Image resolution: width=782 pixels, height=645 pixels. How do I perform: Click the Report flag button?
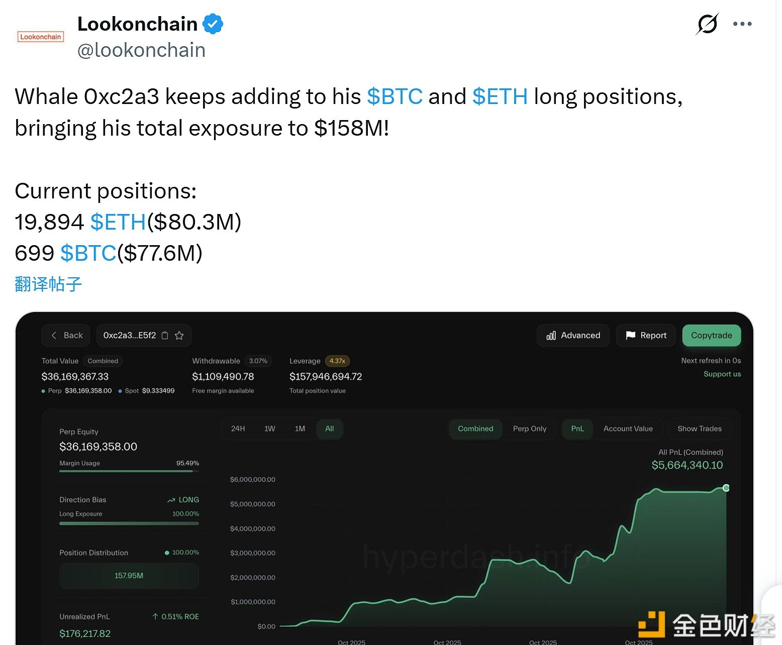[646, 336]
